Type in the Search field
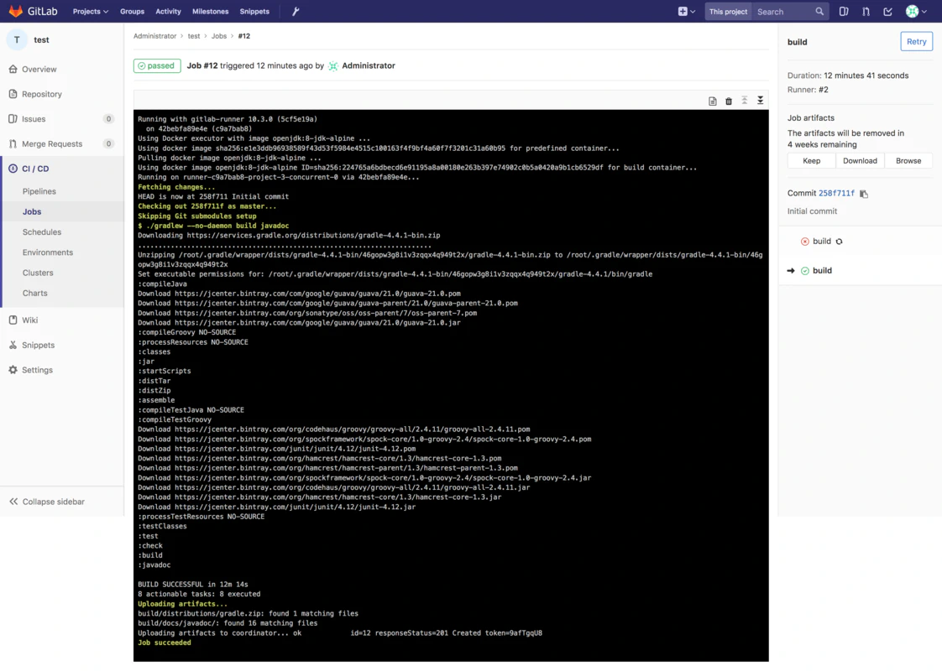 coord(782,12)
